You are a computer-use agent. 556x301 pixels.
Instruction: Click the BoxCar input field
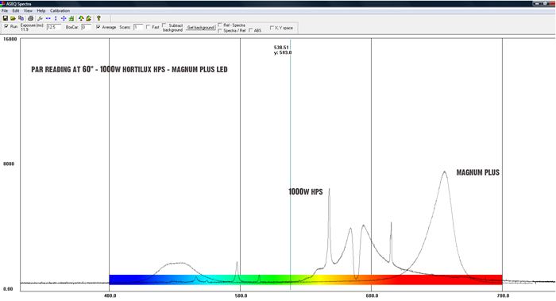click(x=86, y=27)
